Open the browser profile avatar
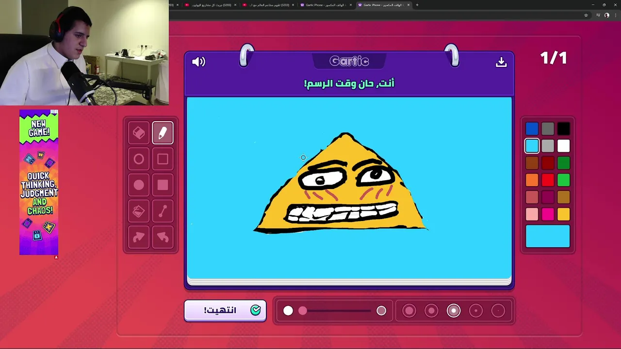Screen dimensions: 621x349 [x=607, y=15]
